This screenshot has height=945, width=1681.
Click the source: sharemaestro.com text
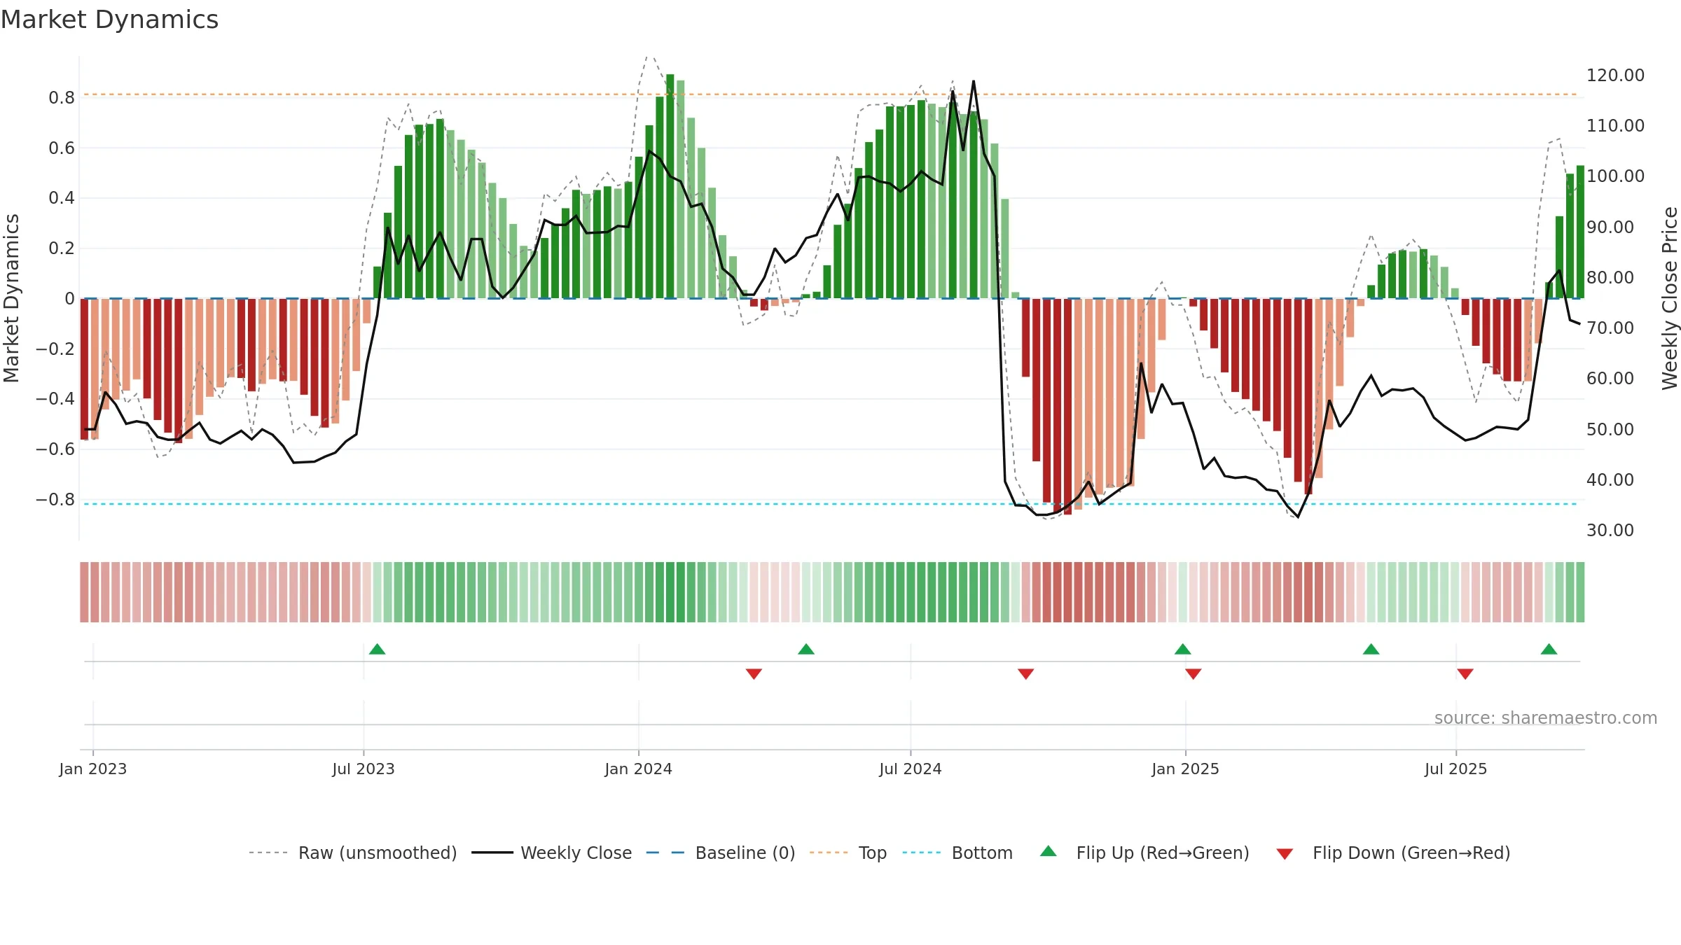[x=1546, y=717]
